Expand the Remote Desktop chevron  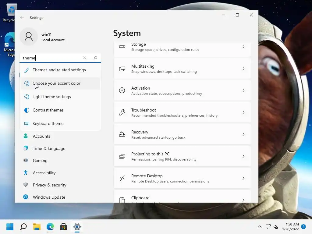[x=243, y=178]
